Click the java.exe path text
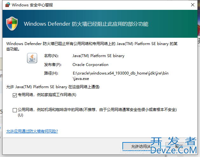 [121, 76]
